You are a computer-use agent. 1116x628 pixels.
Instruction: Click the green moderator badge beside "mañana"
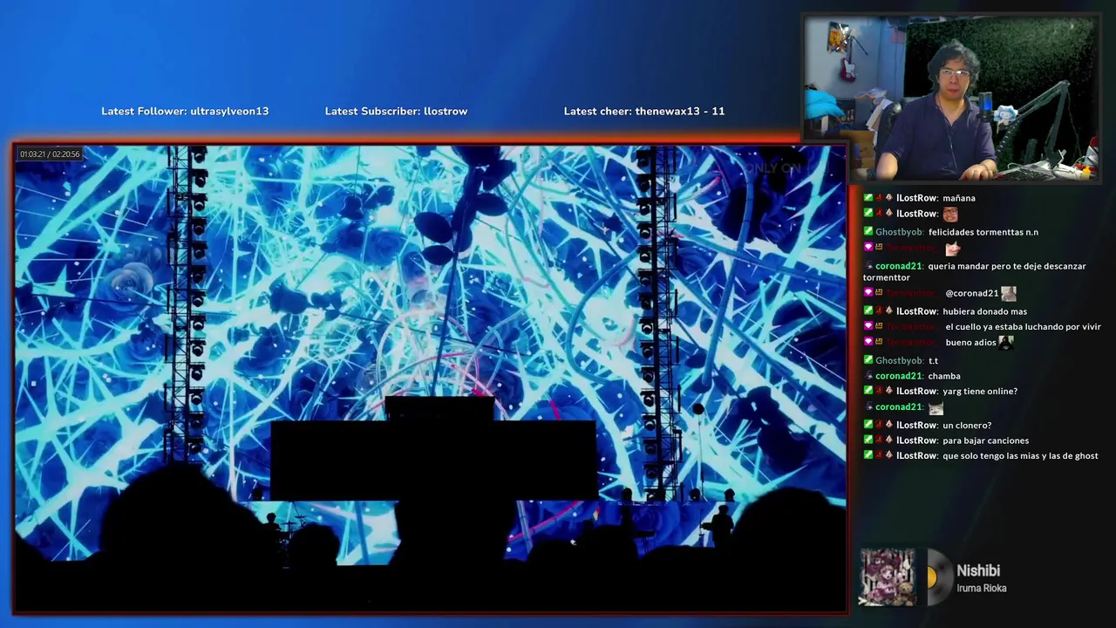[x=868, y=198]
